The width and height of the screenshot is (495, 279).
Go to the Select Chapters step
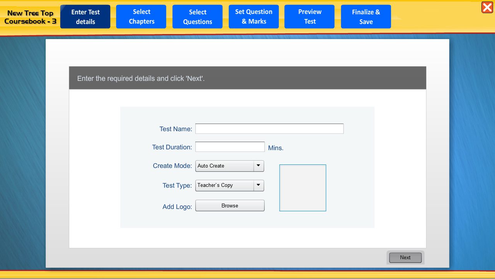point(141,17)
